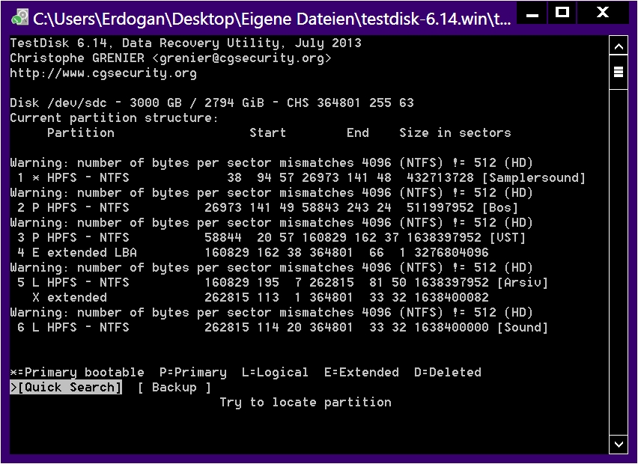
Task: Click the Arsiv partition label
Action: pos(523,282)
